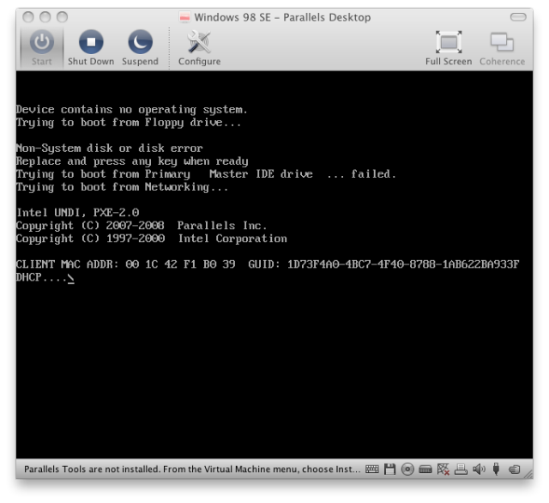Click 'Copyright (C) 2007-2008 Parallels Inc.' line
Screen dimensions: 549x503
tap(142, 226)
